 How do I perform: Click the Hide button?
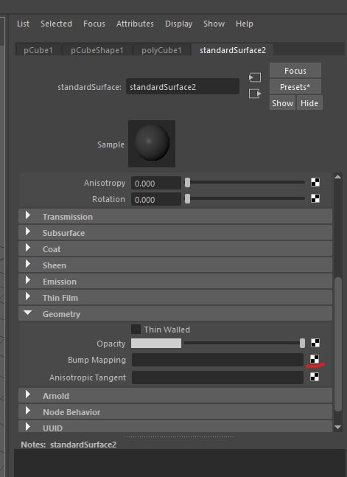(309, 103)
